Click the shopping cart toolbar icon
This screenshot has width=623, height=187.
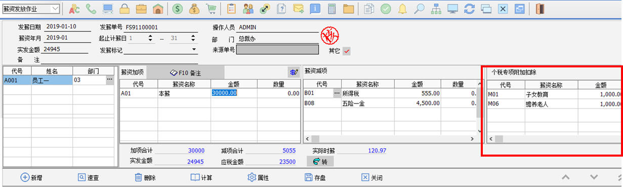(x=212, y=9)
